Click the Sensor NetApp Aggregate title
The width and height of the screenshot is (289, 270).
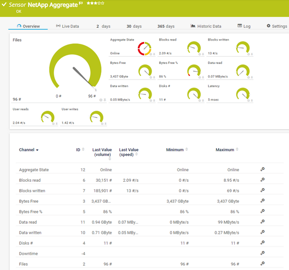(43, 5)
